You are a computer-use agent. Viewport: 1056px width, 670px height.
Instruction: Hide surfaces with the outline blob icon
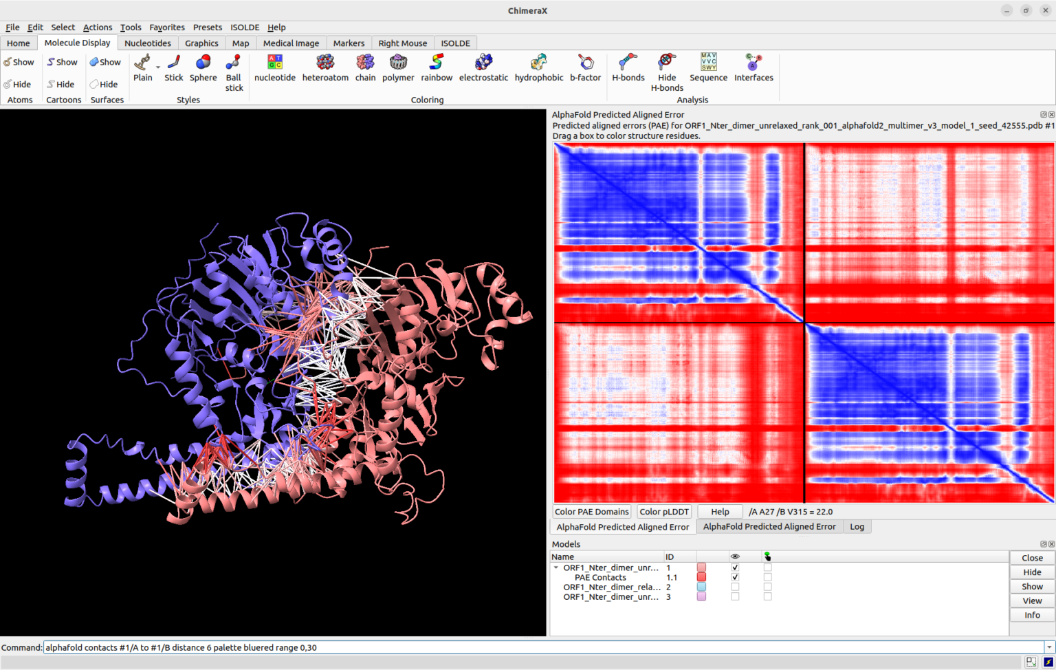[x=104, y=84]
